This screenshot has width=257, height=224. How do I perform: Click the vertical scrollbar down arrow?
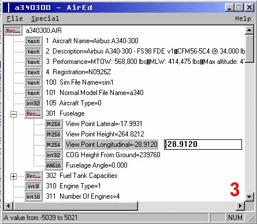point(249,197)
